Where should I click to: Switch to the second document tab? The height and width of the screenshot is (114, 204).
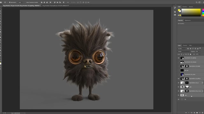point(56,6)
